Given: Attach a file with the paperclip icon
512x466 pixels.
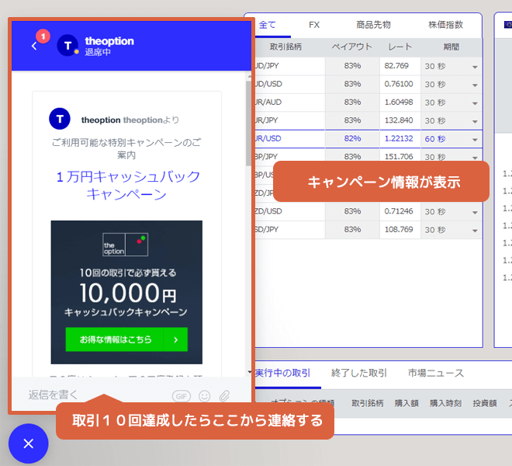Looking at the screenshot, I should [x=224, y=396].
